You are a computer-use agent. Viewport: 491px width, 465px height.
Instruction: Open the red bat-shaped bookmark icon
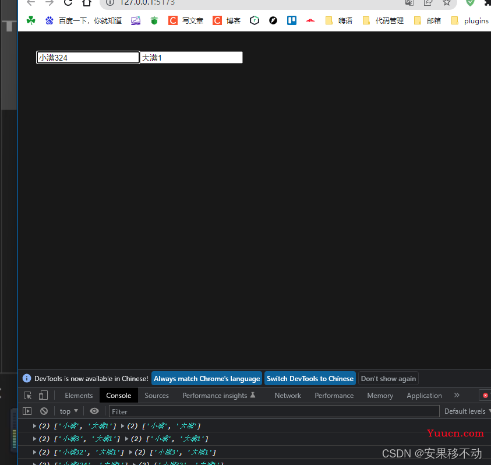coord(310,20)
